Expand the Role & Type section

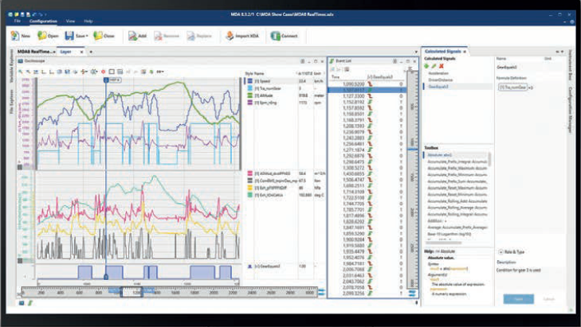(500, 251)
